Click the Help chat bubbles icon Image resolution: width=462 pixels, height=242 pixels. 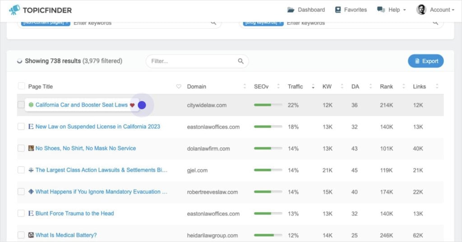click(381, 10)
